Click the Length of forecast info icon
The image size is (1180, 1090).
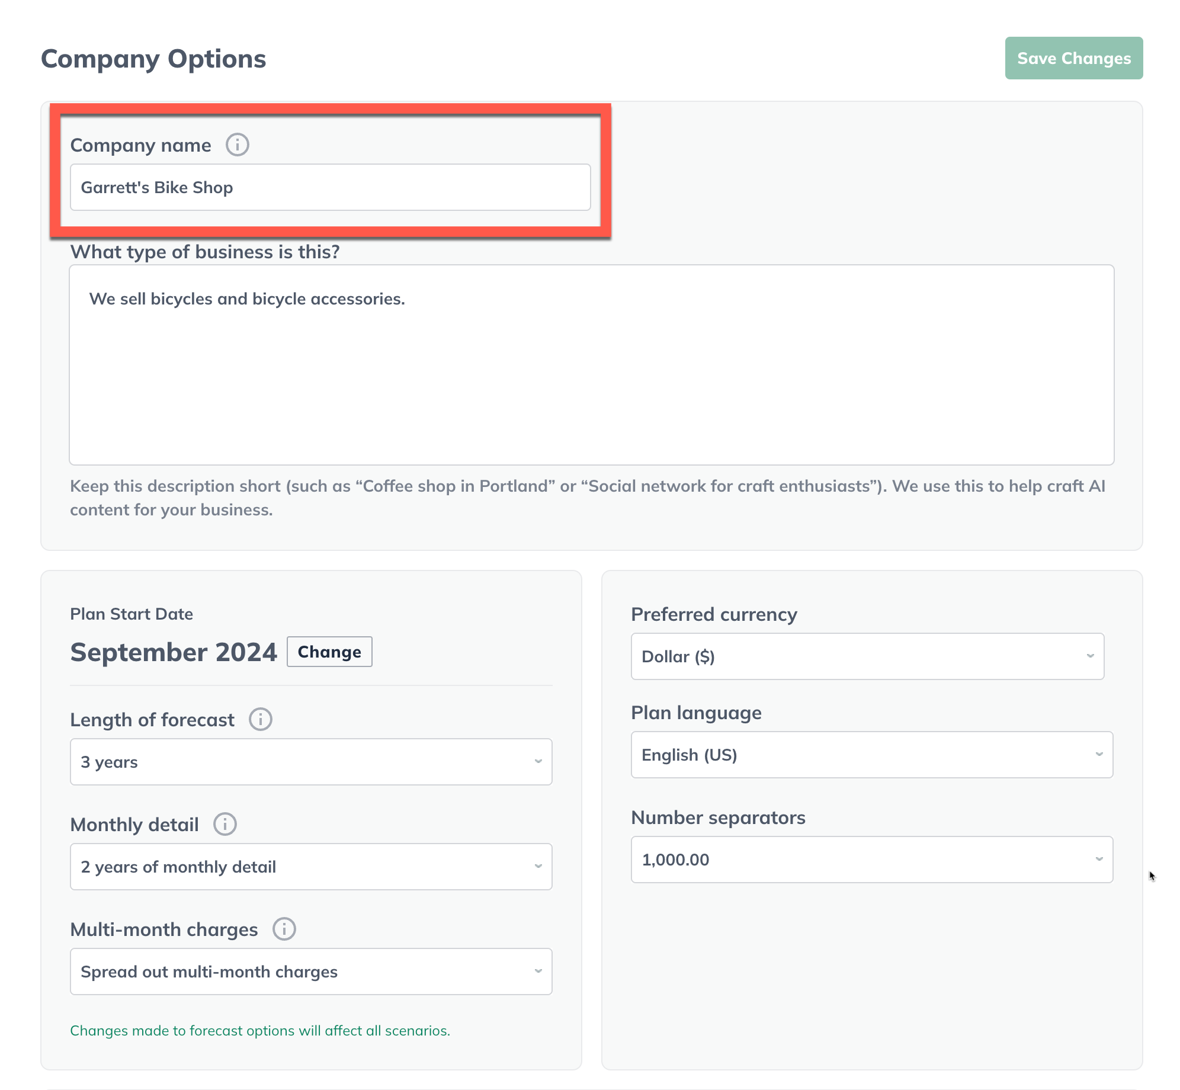(260, 719)
